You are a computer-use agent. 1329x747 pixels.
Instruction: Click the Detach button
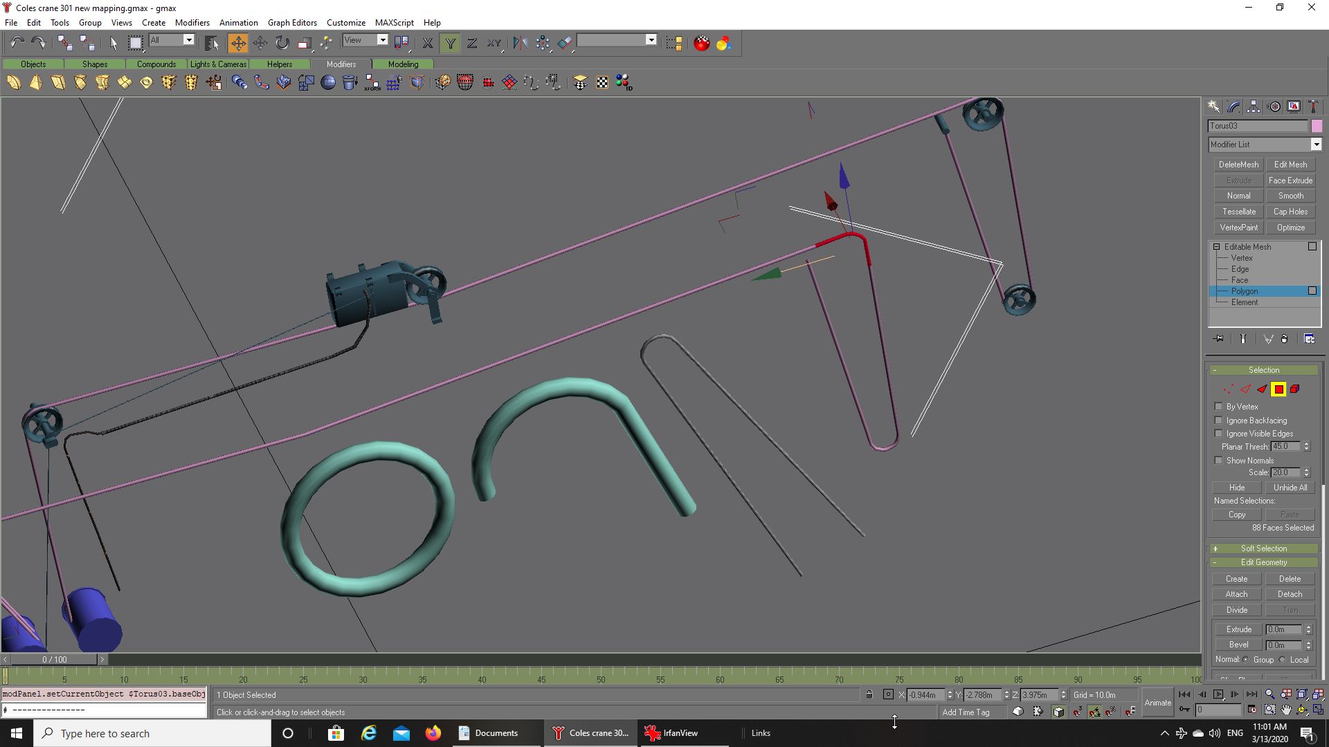(x=1290, y=594)
